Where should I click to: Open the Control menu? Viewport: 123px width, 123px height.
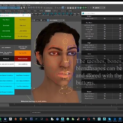tap(18, 5)
